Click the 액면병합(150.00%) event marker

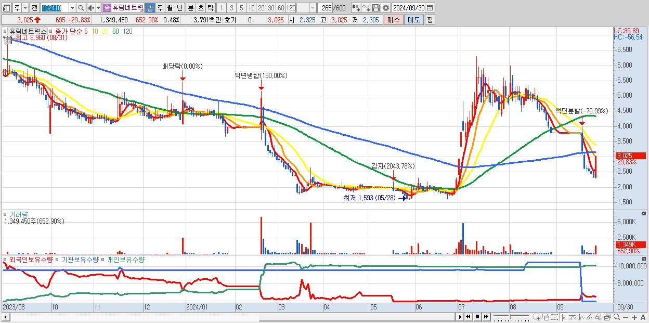(261, 87)
